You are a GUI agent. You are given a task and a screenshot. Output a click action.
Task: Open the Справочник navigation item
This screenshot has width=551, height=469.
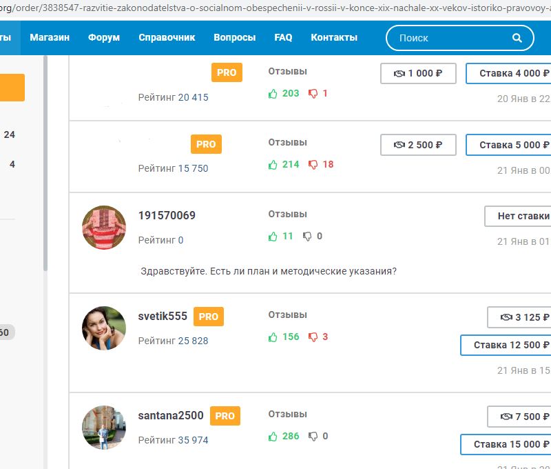coord(167,38)
